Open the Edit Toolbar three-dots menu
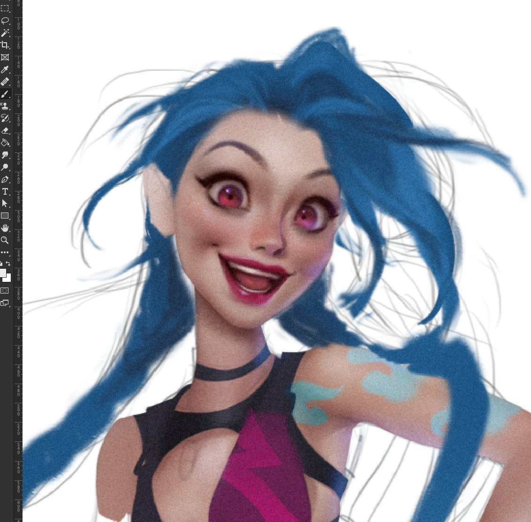Viewport: 531px width, 522px height. [5, 252]
